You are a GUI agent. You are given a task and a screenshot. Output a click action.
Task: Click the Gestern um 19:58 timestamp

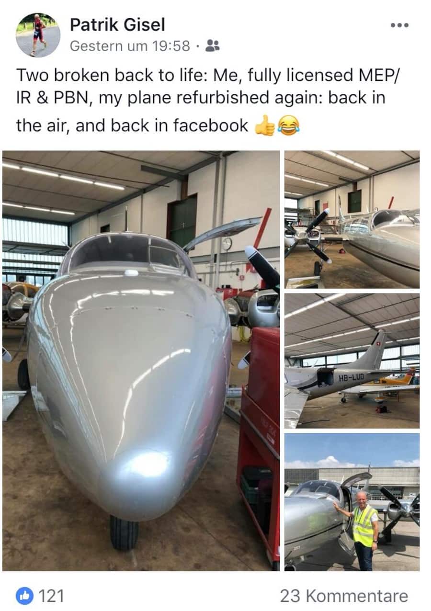tap(130, 46)
